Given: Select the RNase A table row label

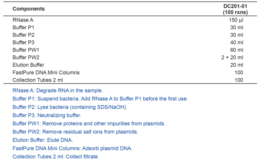Looking at the screenshot, I should (x=23, y=20).
